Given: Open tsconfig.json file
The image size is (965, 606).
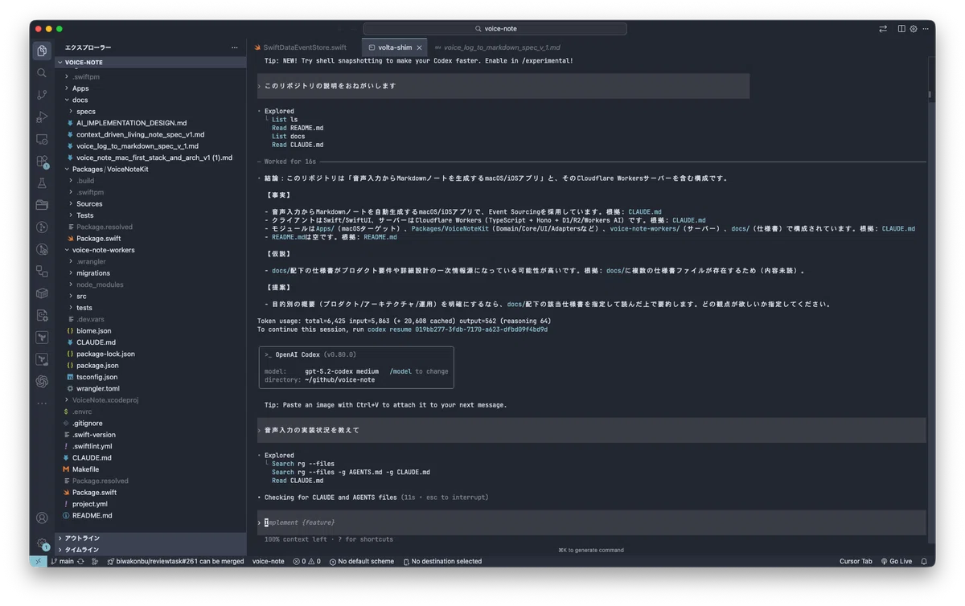Looking at the screenshot, I should (151, 377).
